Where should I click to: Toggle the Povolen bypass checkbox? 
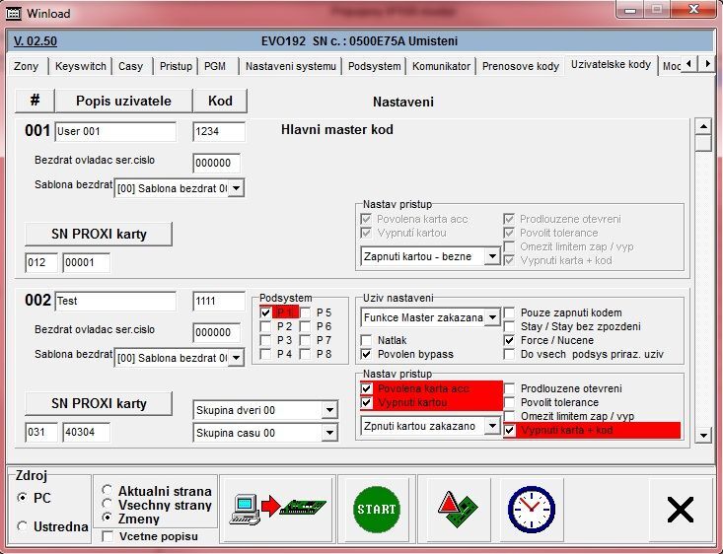pyautogui.click(x=367, y=354)
